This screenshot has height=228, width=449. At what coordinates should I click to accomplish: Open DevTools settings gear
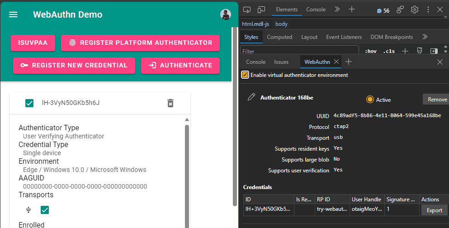[414, 10]
